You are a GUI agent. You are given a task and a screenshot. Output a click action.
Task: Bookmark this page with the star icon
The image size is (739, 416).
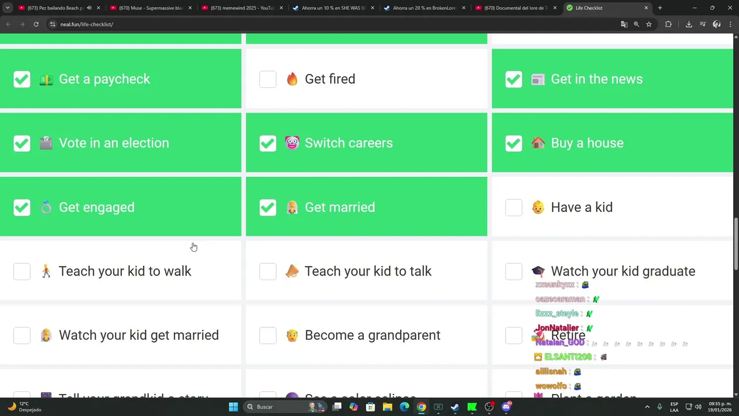point(649,24)
